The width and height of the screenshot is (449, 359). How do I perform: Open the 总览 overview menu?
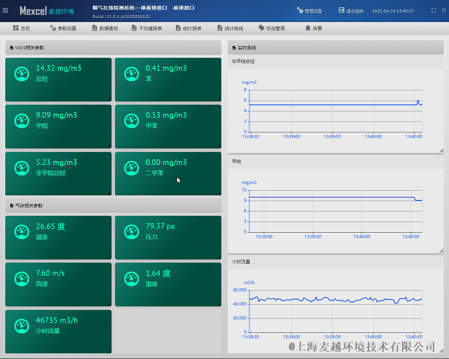pos(21,28)
